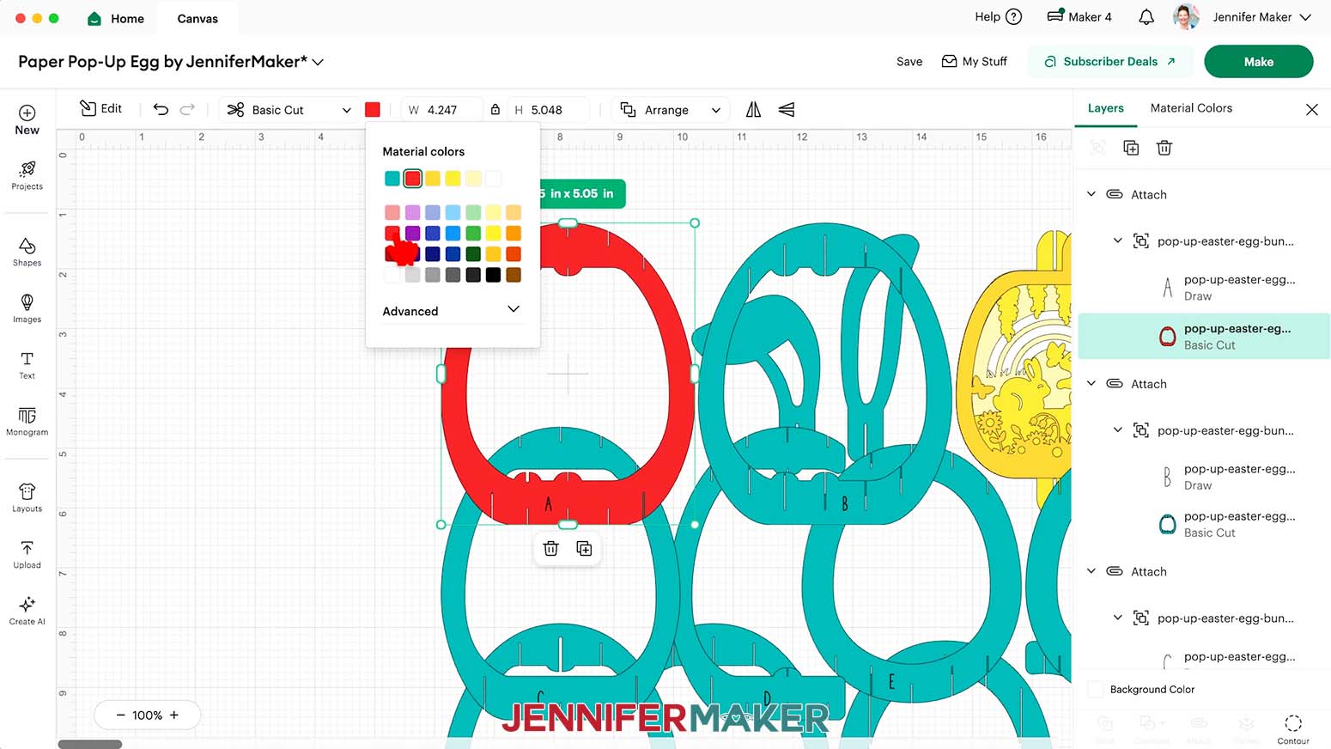Open the current red color swatch in toolbar
This screenshot has width=1331, height=749.
click(x=373, y=109)
